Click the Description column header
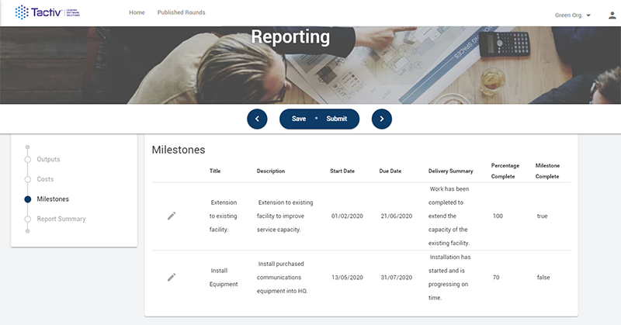The width and height of the screenshot is (621, 325). 271,171
